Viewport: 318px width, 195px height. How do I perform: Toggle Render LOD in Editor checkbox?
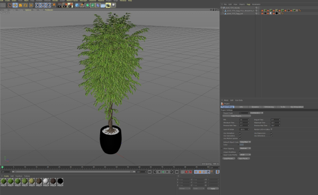271,129
